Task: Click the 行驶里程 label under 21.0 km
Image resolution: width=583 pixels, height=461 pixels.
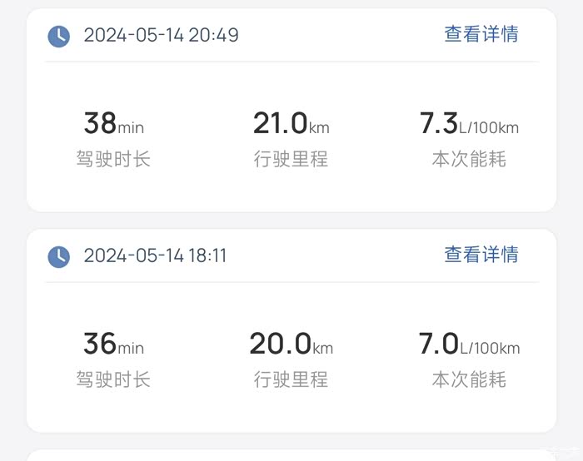Action: coord(291,159)
